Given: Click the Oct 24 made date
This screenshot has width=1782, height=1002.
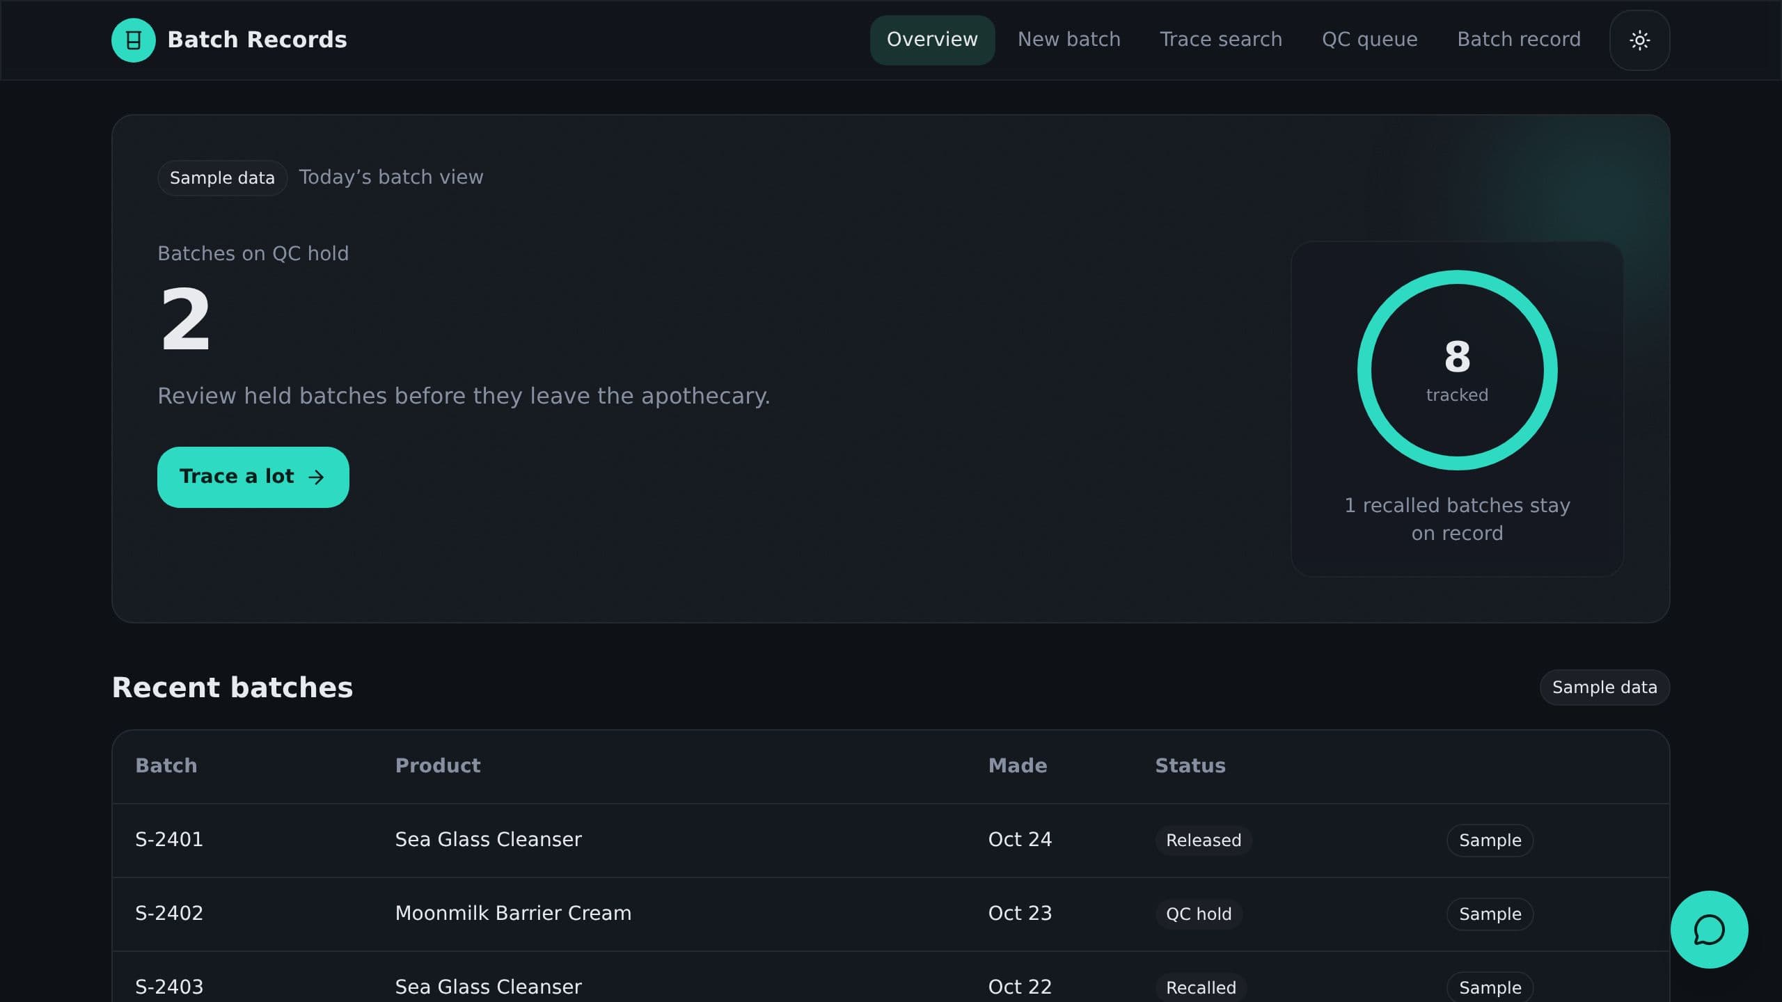Looking at the screenshot, I should (1020, 840).
